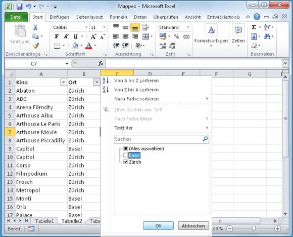Click the Clear eraser icon
The width and height of the screenshot is (293, 237).
coord(254,46)
